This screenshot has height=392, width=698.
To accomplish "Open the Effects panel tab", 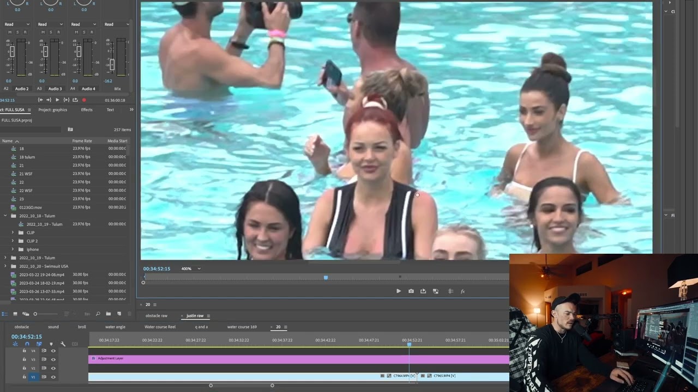I will [87, 110].
